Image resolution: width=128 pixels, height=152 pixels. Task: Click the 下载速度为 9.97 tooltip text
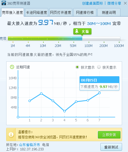pyautogui.click(x=99, y=87)
